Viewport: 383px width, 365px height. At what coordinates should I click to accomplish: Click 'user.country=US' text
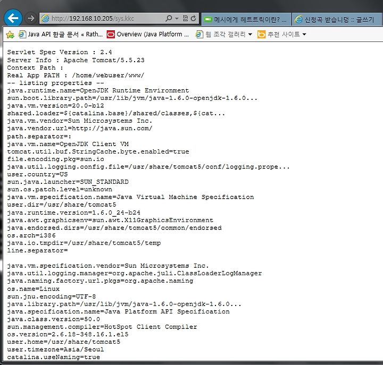pos(37,174)
